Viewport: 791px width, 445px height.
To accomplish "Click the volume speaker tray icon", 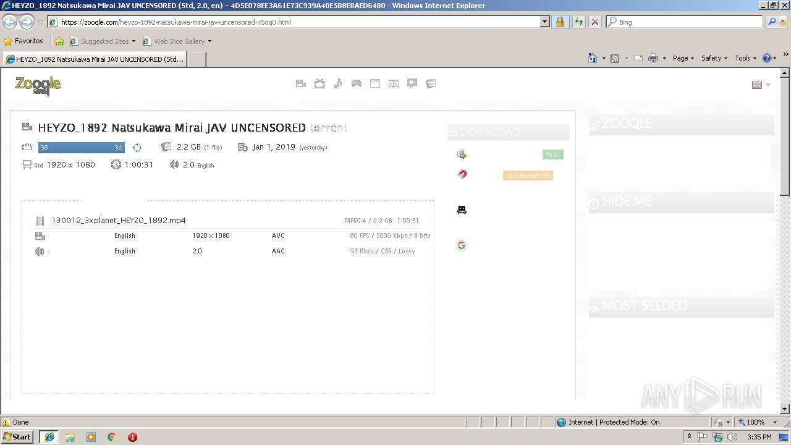I will tap(733, 437).
